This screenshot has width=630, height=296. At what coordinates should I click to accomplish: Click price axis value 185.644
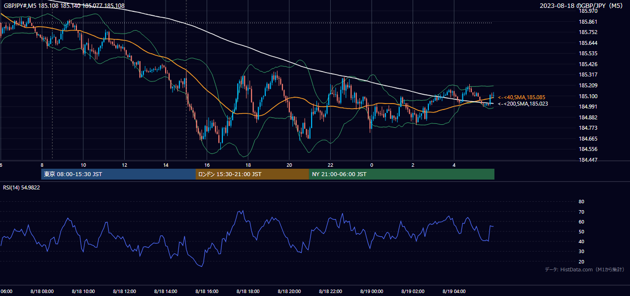(588, 43)
